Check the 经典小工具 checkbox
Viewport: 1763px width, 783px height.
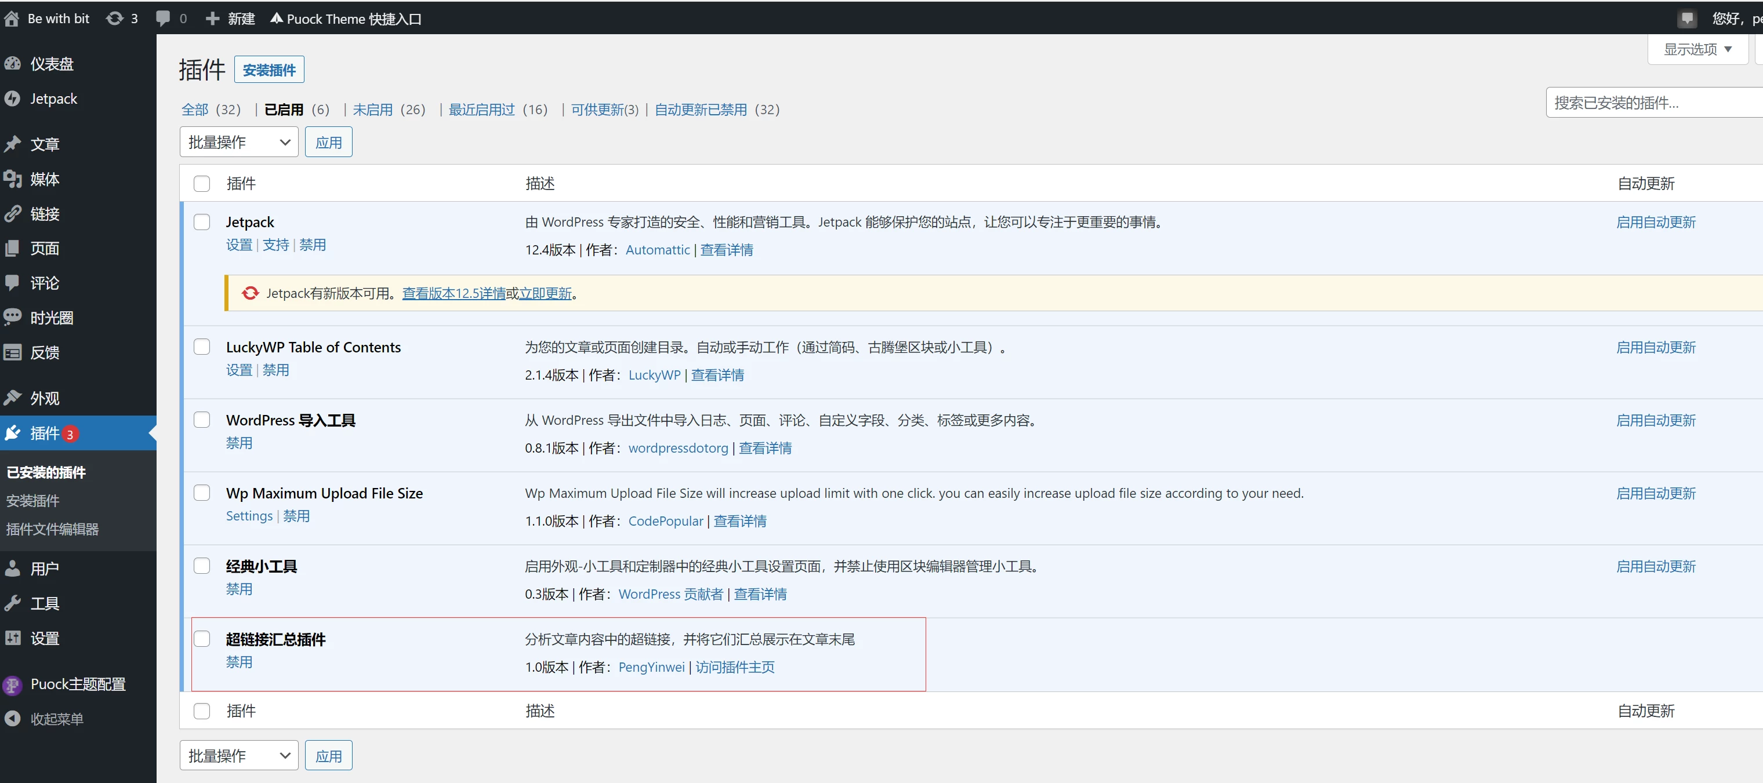click(202, 566)
